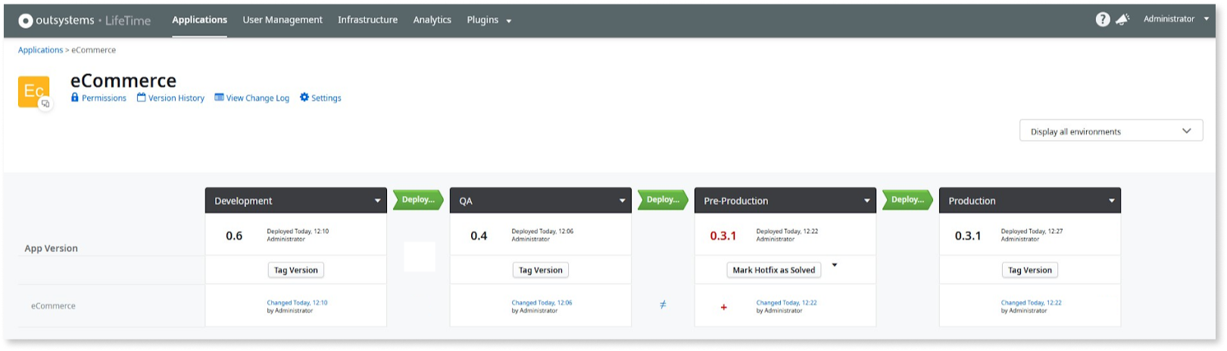Click Changed Today, 12:22 link in Pre-Production
Screen dimensions: 1227x351
click(x=786, y=303)
